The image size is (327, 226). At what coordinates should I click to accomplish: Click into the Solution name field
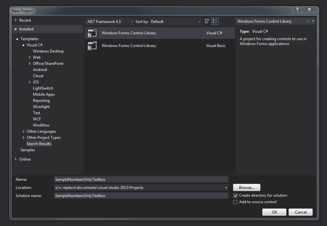pyautogui.click(x=141, y=195)
